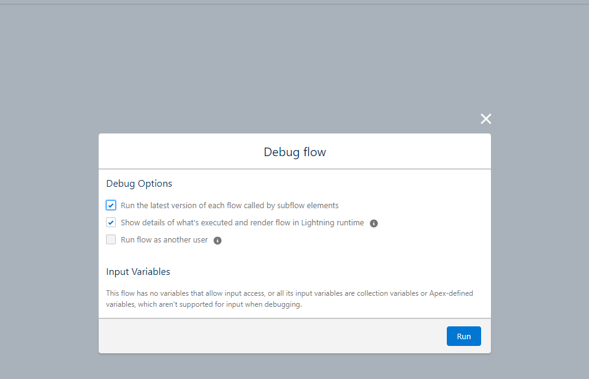Close the Debug flow dialog

485,119
